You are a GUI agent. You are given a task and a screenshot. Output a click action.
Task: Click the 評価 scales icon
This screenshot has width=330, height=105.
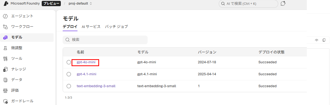click(5, 91)
